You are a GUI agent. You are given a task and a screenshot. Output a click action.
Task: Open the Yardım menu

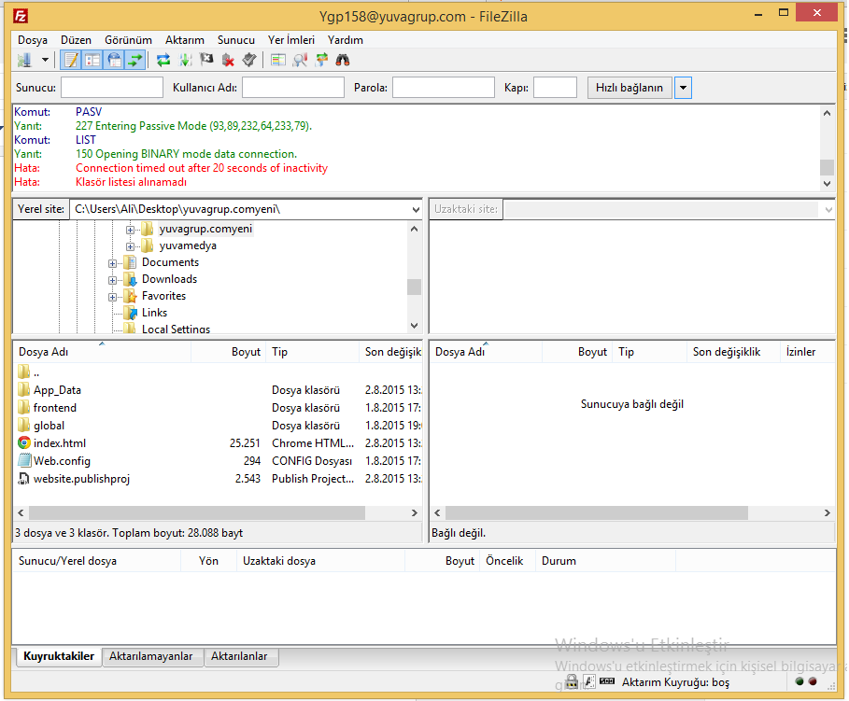click(346, 40)
